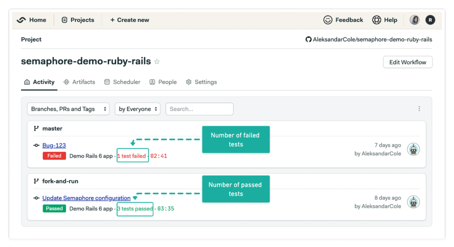Screen dimensions: 454x247
Task: Open the Settings tab
Action: 201,82
